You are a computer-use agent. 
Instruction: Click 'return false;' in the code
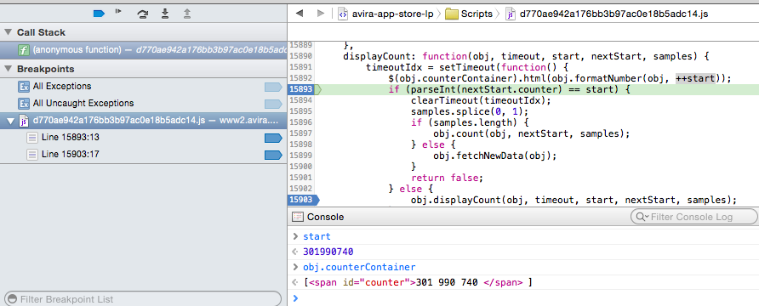pyautogui.click(x=448, y=178)
